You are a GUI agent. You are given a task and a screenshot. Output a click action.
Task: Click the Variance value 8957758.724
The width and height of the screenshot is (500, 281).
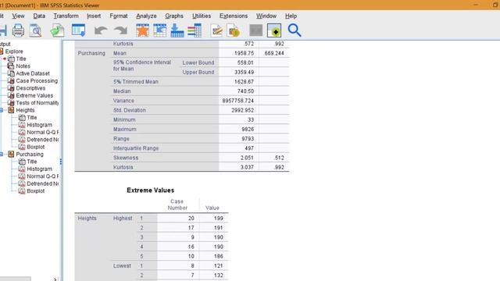tap(238, 101)
